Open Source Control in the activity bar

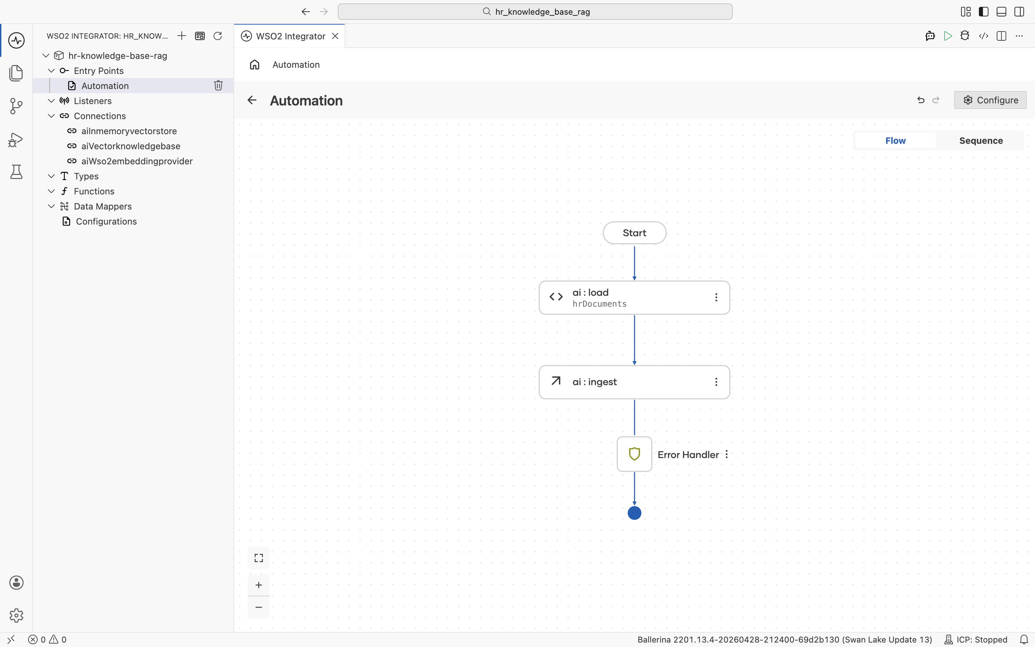coord(16,106)
